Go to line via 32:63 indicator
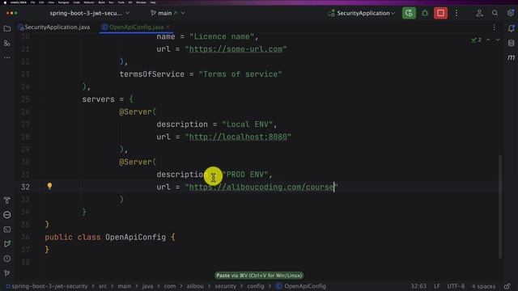The width and height of the screenshot is (518, 291). [418, 286]
